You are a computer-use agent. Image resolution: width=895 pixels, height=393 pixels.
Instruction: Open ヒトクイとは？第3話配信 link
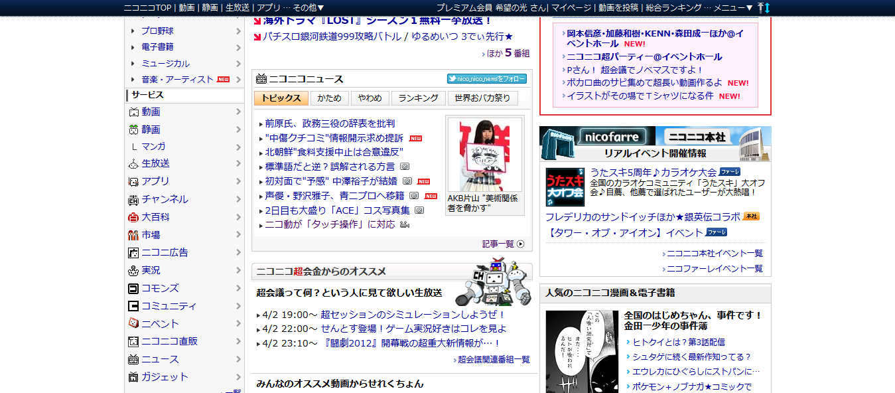(679, 343)
